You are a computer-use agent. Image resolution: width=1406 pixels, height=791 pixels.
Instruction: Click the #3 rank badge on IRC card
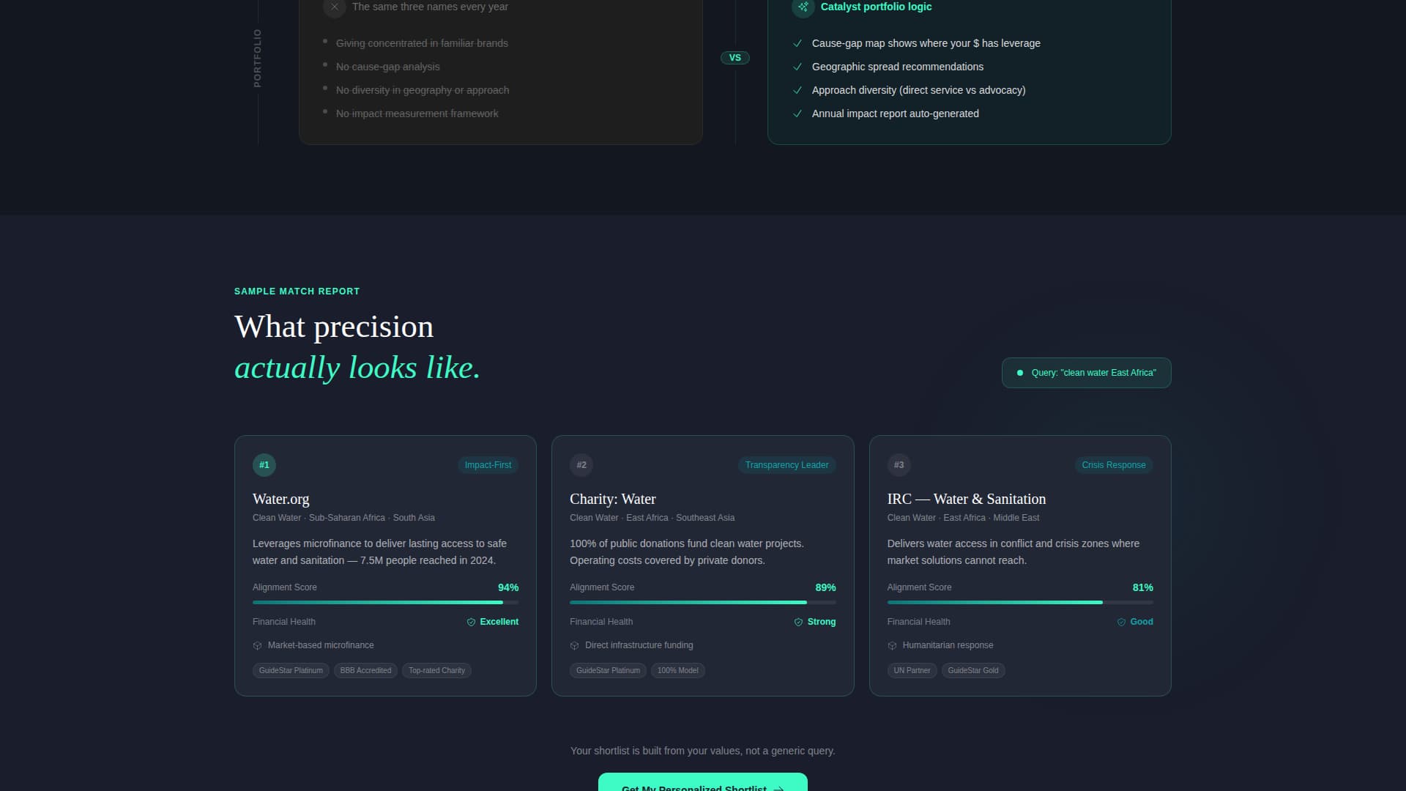click(899, 465)
